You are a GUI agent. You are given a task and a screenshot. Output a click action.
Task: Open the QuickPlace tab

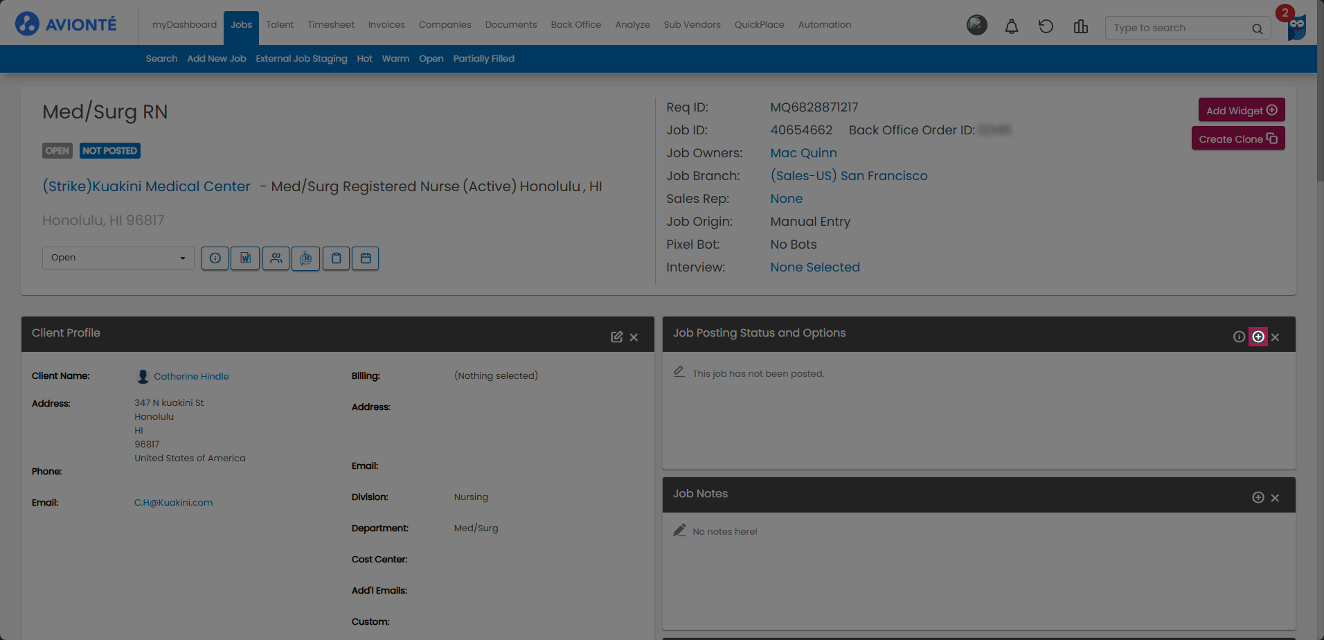coord(759,24)
